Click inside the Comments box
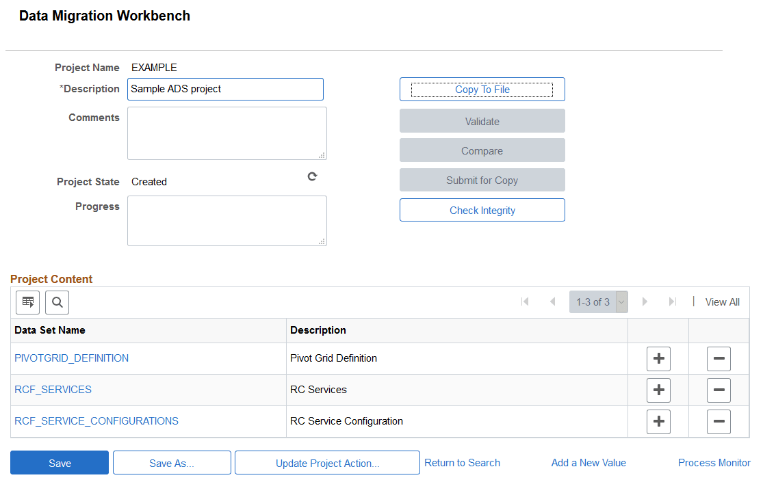 point(227,133)
